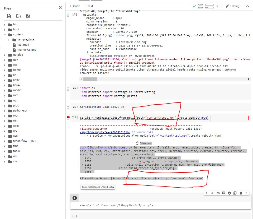
Task: Click into SpriteSetting.load cell 23
Action: click(103, 107)
